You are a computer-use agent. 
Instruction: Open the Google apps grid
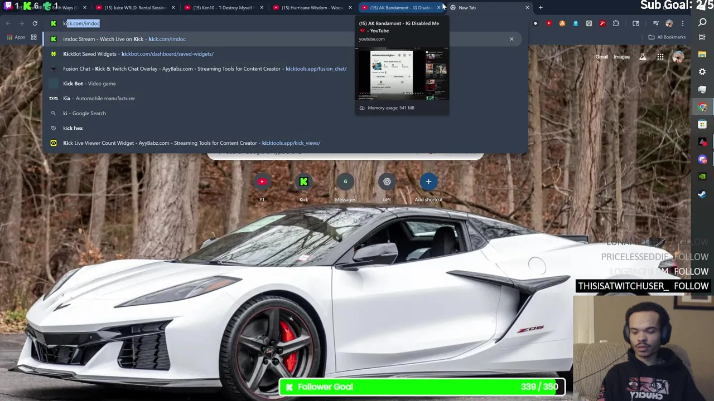[x=660, y=57]
